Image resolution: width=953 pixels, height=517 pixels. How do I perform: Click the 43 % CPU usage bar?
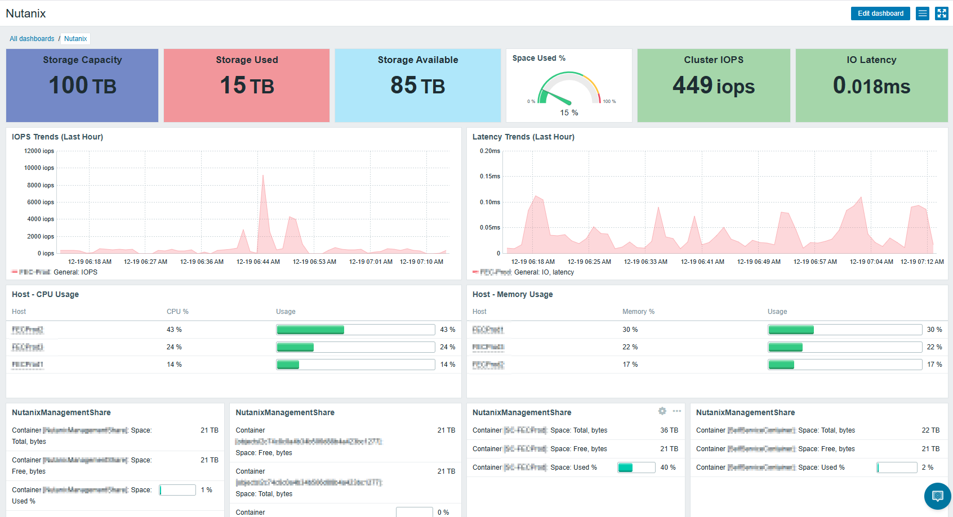(355, 330)
